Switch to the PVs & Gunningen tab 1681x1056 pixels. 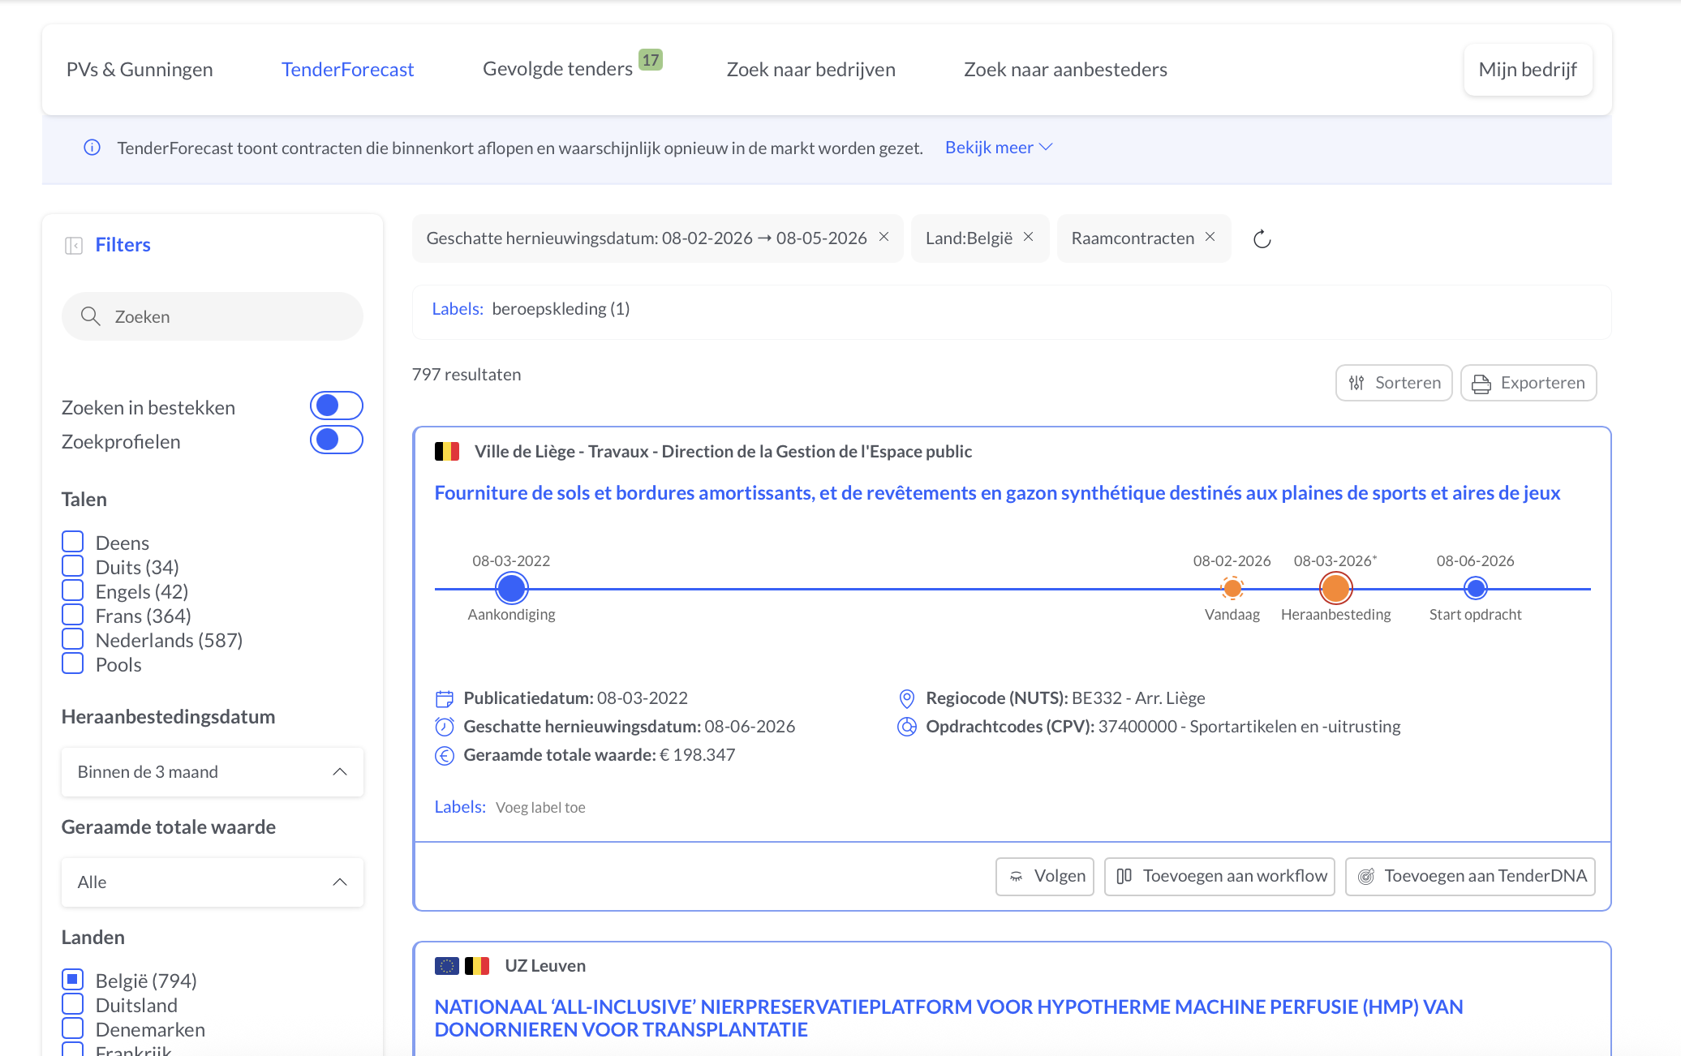(139, 69)
